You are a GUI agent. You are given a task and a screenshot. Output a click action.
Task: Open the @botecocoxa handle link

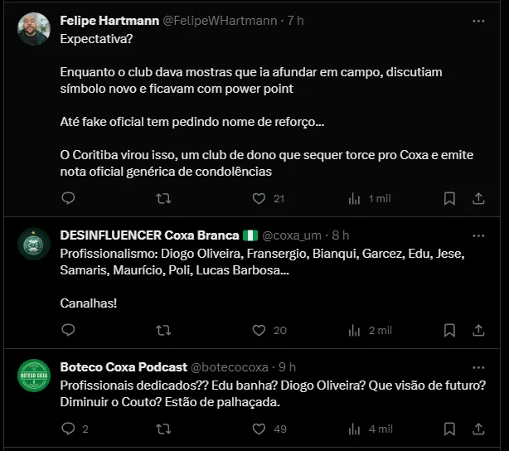tap(233, 367)
